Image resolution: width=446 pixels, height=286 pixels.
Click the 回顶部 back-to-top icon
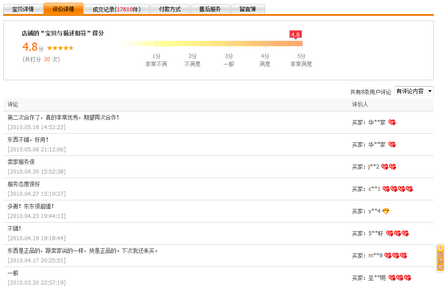pos(440,258)
